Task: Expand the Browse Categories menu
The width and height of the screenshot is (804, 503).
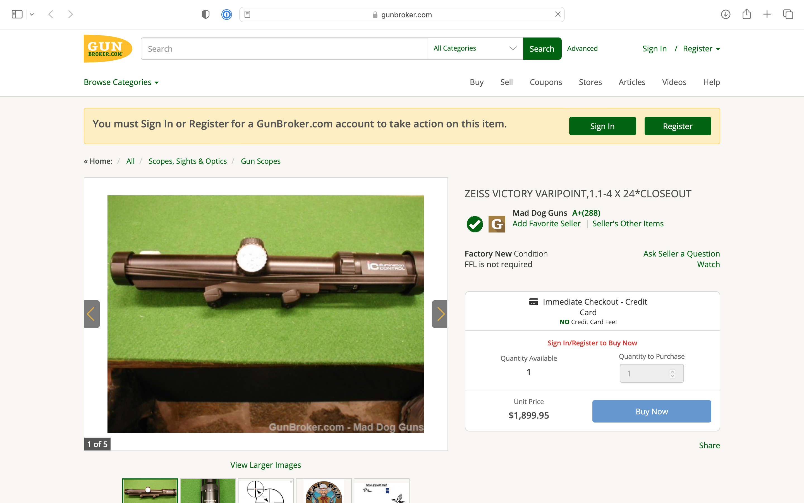Action: coord(121,82)
